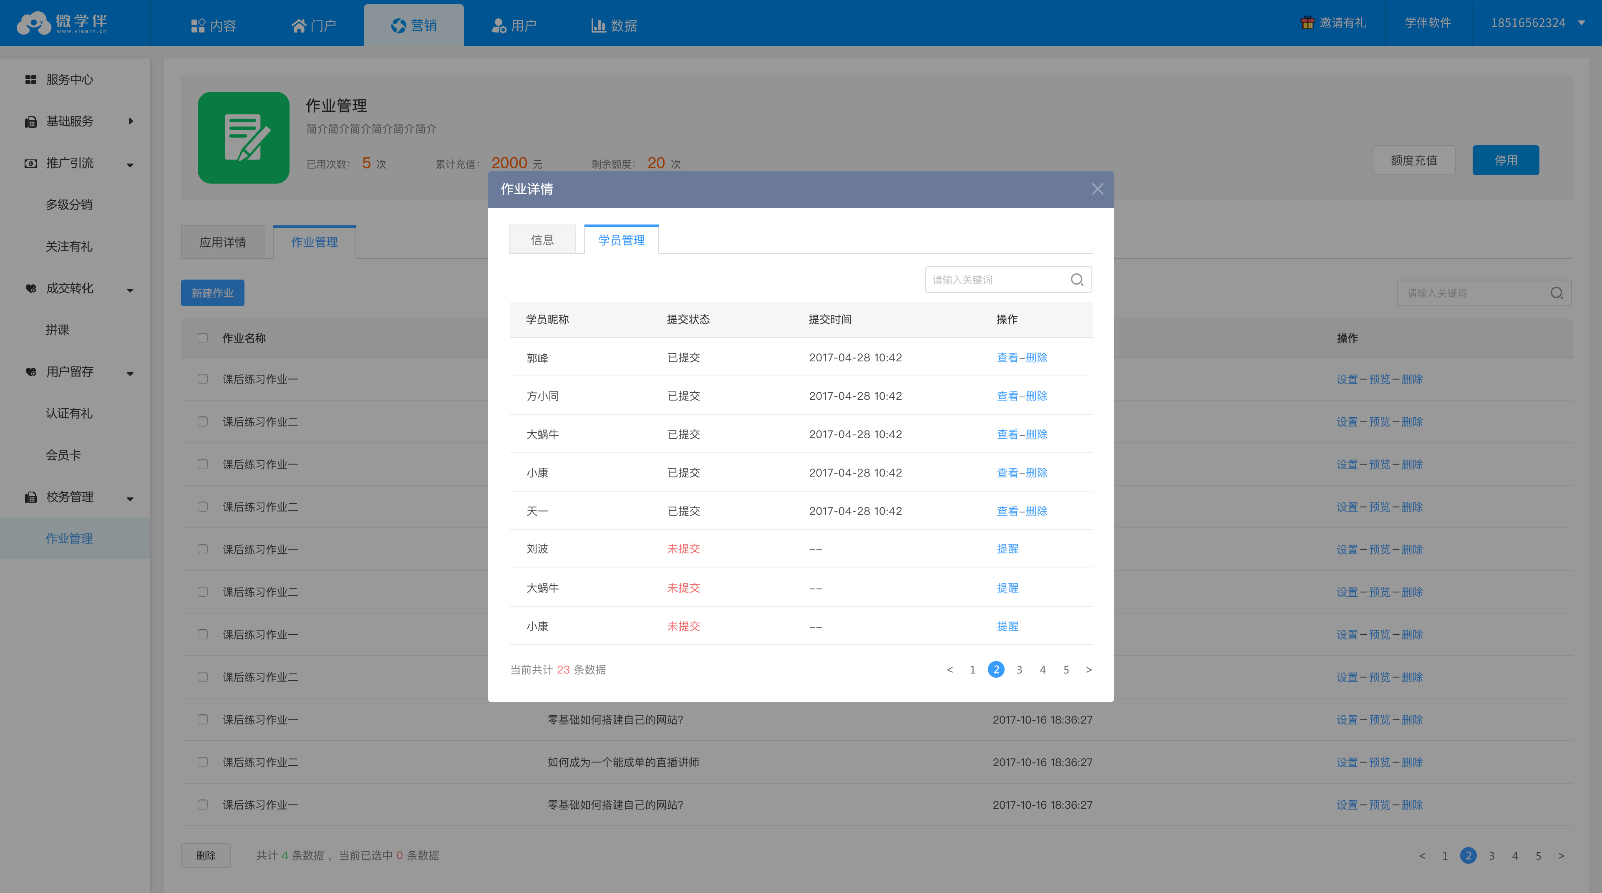The image size is (1602, 893).
Task: Open 认证有礼 in the sidebar
Action: coord(69,414)
